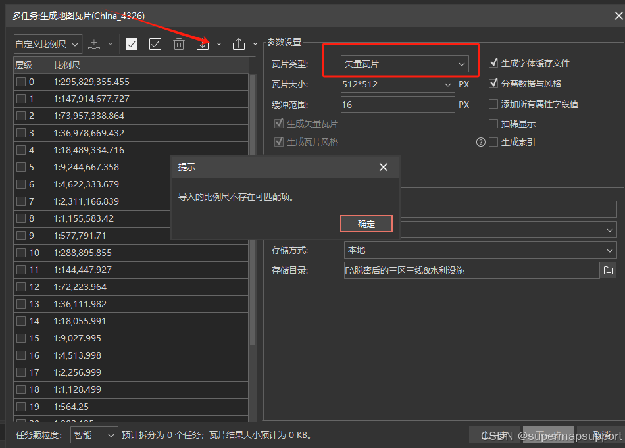Image resolution: width=625 pixels, height=448 pixels.
Task: Click the add custom scale icon
Action: [94, 43]
